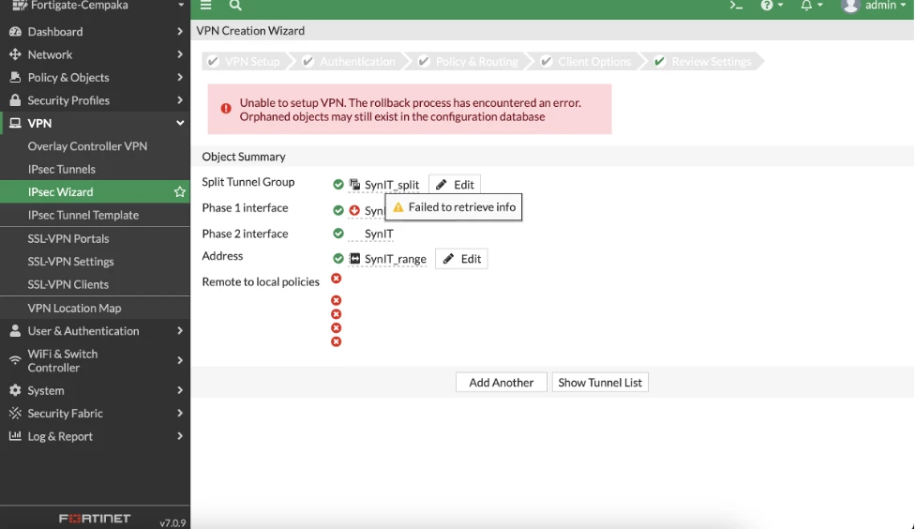Open the search magnifier icon
This screenshot has width=916, height=529.
[x=234, y=6]
